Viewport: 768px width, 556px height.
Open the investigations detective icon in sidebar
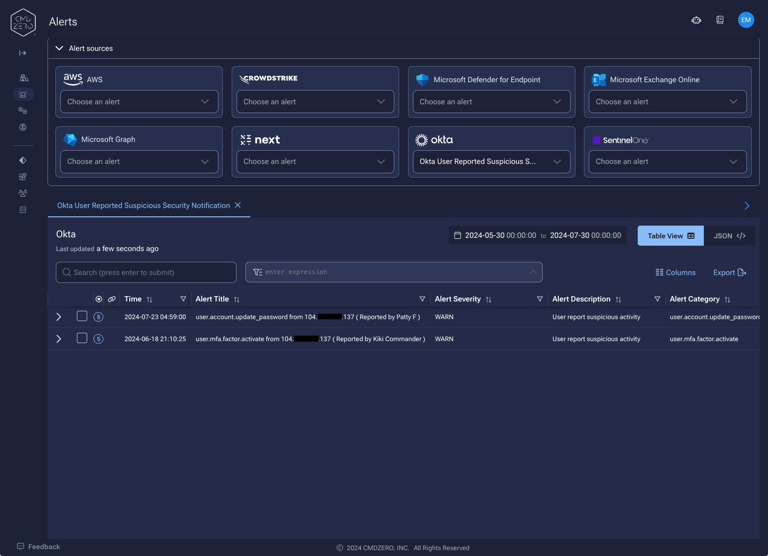pyautogui.click(x=24, y=78)
